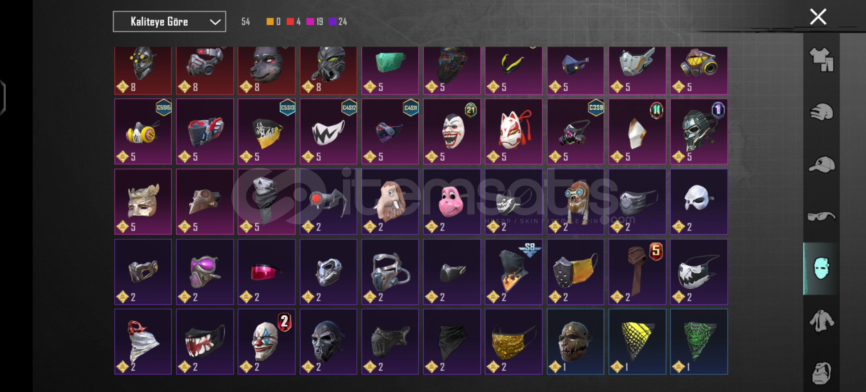Image resolution: width=866 pixels, height=392 pixels.
Task: Open the outfits category icon in sidebar
Action: click(x=821, y=59)
